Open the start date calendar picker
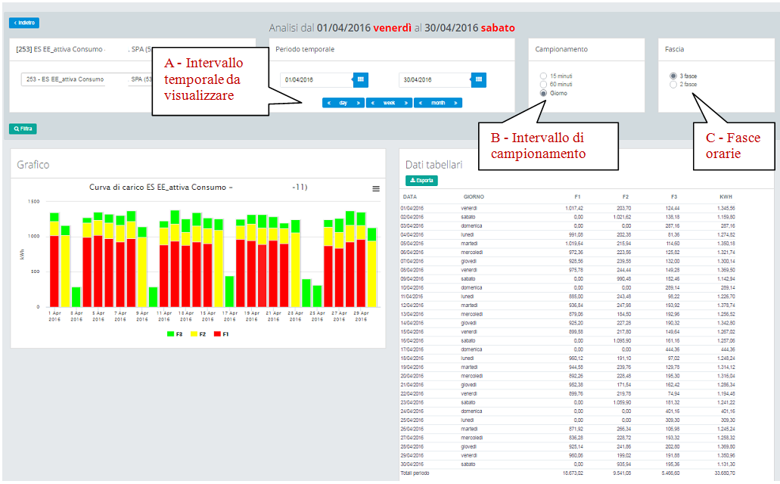Image resolution: width=780 pixels, height=484 pixels. click(360, 80)
